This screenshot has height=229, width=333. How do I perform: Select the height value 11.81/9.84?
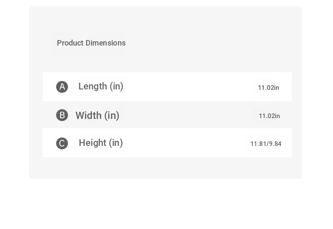coord(266,144)
